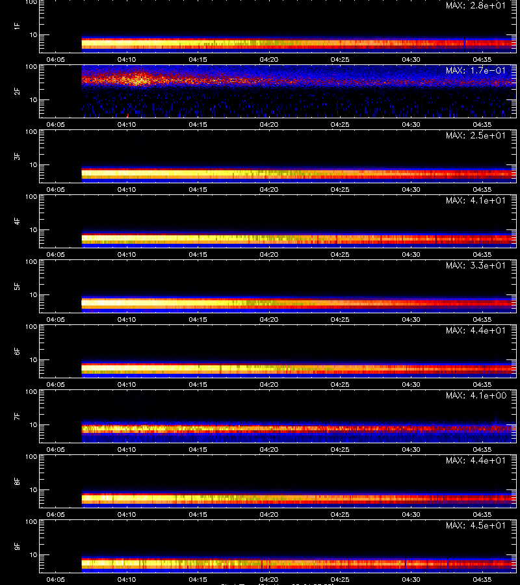
Task: Click the 04:30 time label under 2F panel
Action: point(411,124)
